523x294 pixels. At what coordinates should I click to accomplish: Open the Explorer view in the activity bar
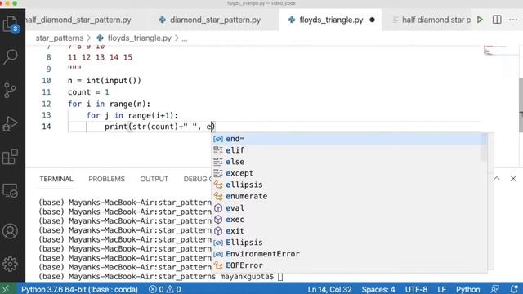(11, 24)
